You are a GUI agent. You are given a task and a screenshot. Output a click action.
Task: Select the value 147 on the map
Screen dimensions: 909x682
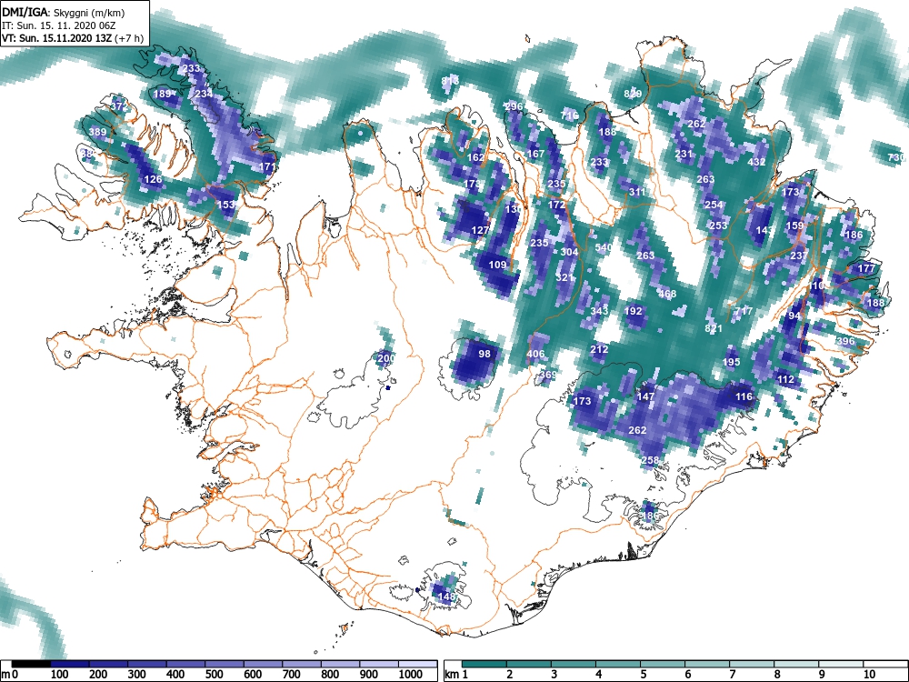(x=645, y=397)
